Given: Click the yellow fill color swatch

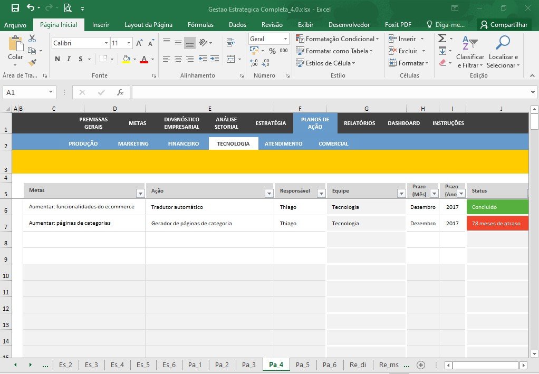Looking at the screenshot, I should click(126, 59).
